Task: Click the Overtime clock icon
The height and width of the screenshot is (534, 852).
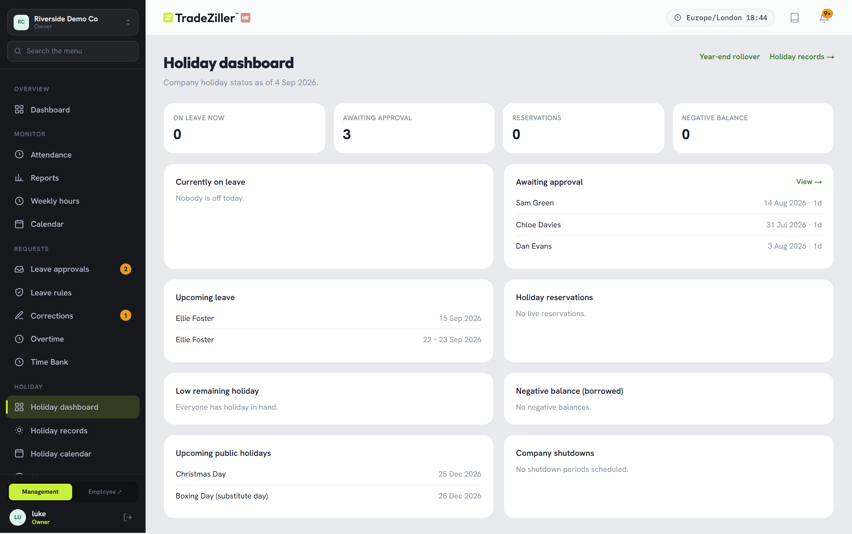Action: 19,339
